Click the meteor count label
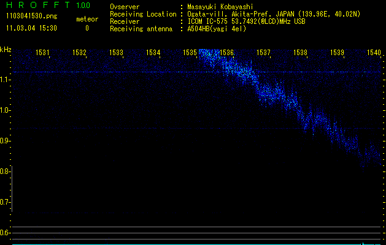This screenshot has width=386, height=245. [x=87, y=19]
